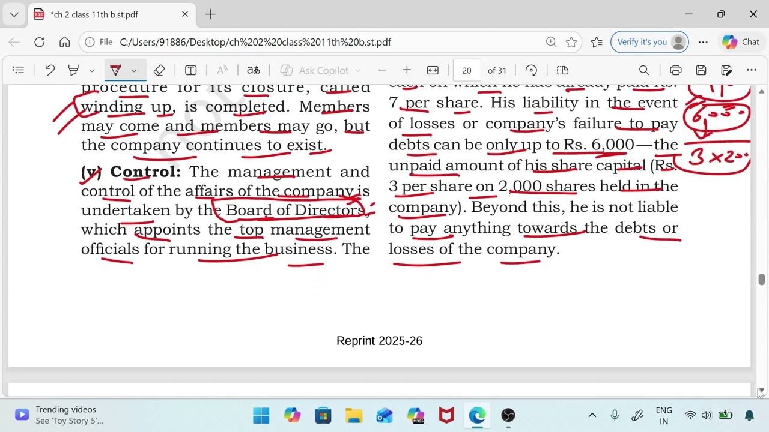The height and width of the screenshot is (432, 769).
Task: Toggle the PDF table of contents
Action: pos(19,70)
